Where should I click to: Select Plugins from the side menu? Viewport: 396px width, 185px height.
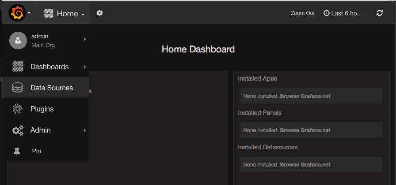coord(42,109)
